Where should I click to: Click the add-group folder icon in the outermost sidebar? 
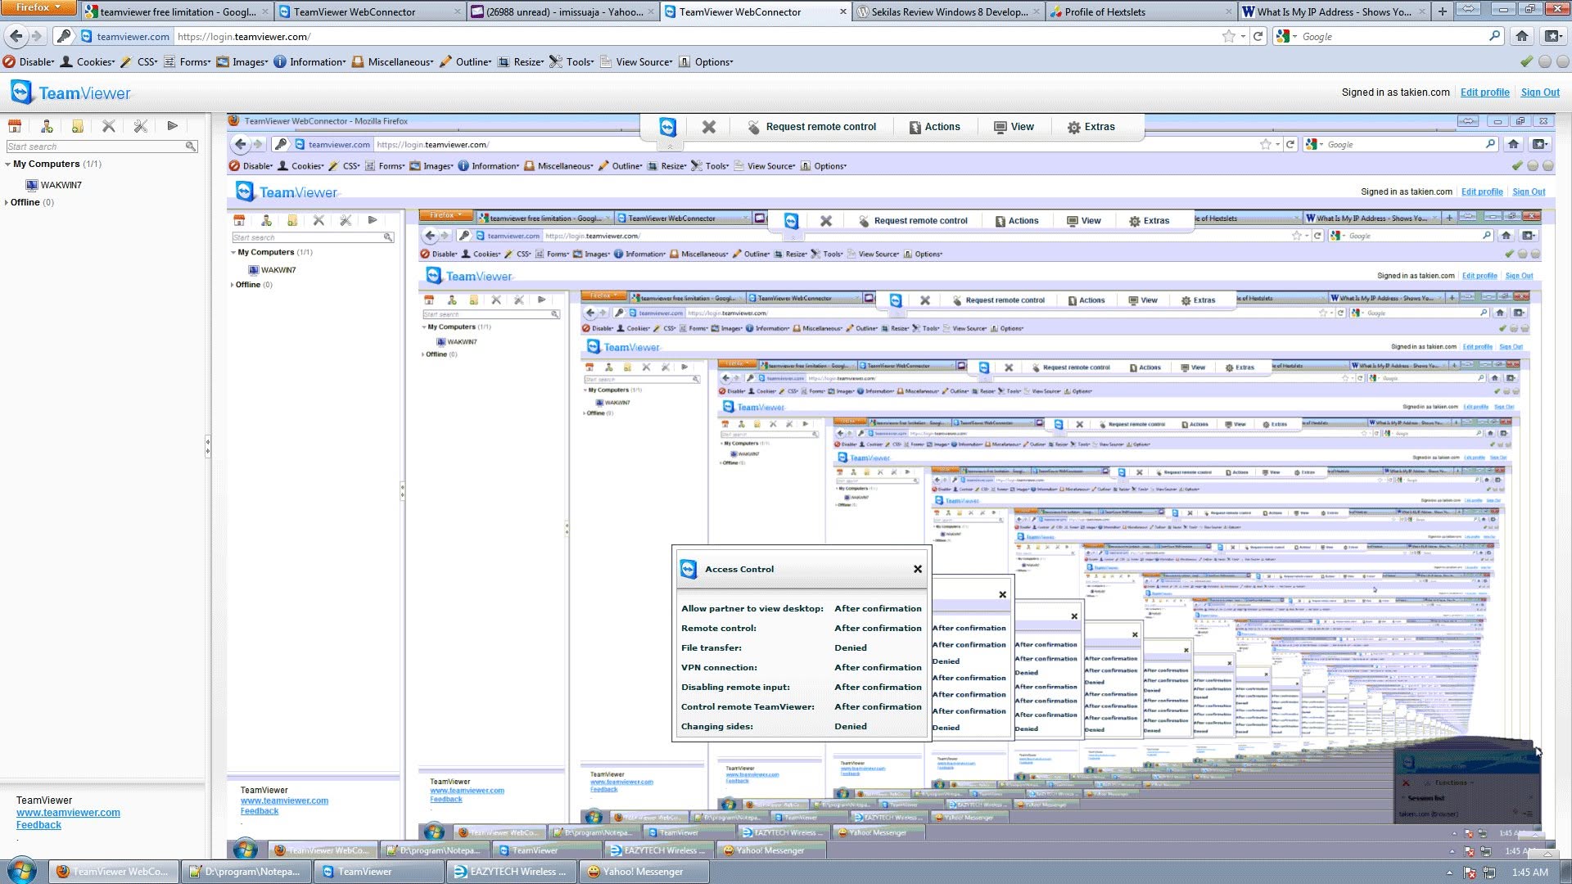(x=77, y=126)
